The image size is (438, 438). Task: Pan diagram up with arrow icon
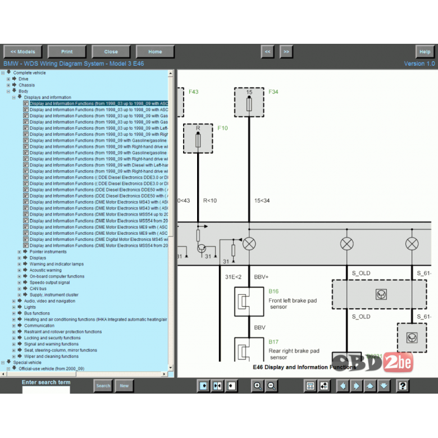pos(370,386)
